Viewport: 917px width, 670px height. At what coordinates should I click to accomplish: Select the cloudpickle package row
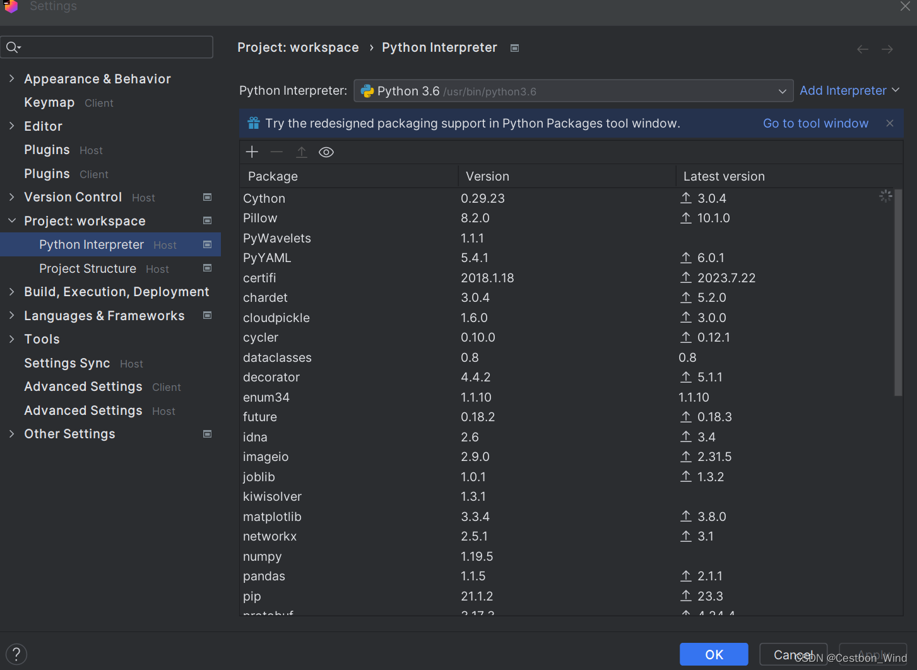point(567,318)
